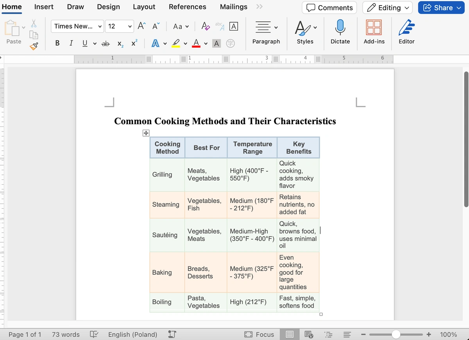Click the table move handle icon

145,133
